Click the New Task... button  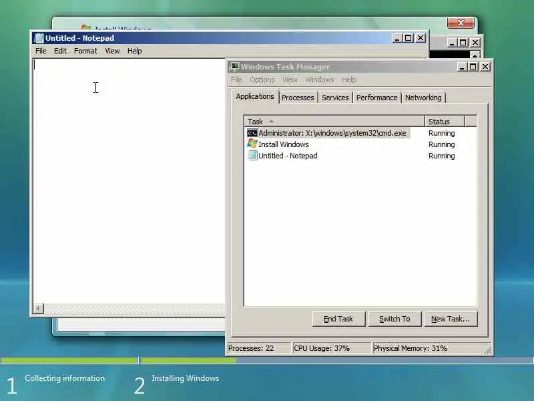point(451,319)
